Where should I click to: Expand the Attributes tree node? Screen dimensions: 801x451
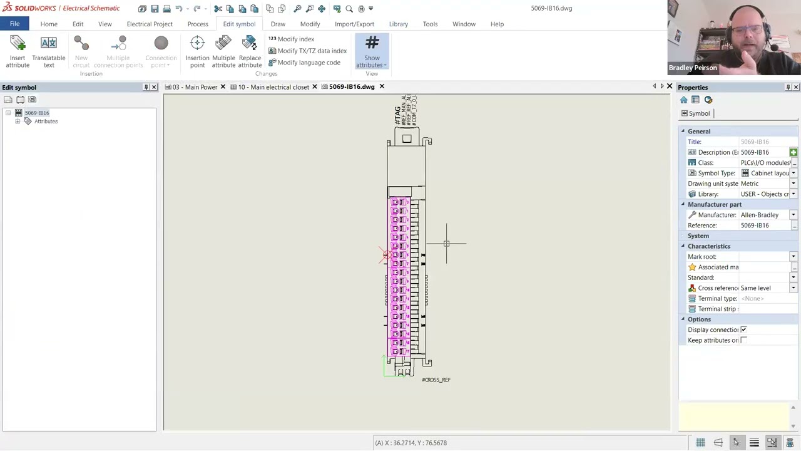click(x=18, y=121)
